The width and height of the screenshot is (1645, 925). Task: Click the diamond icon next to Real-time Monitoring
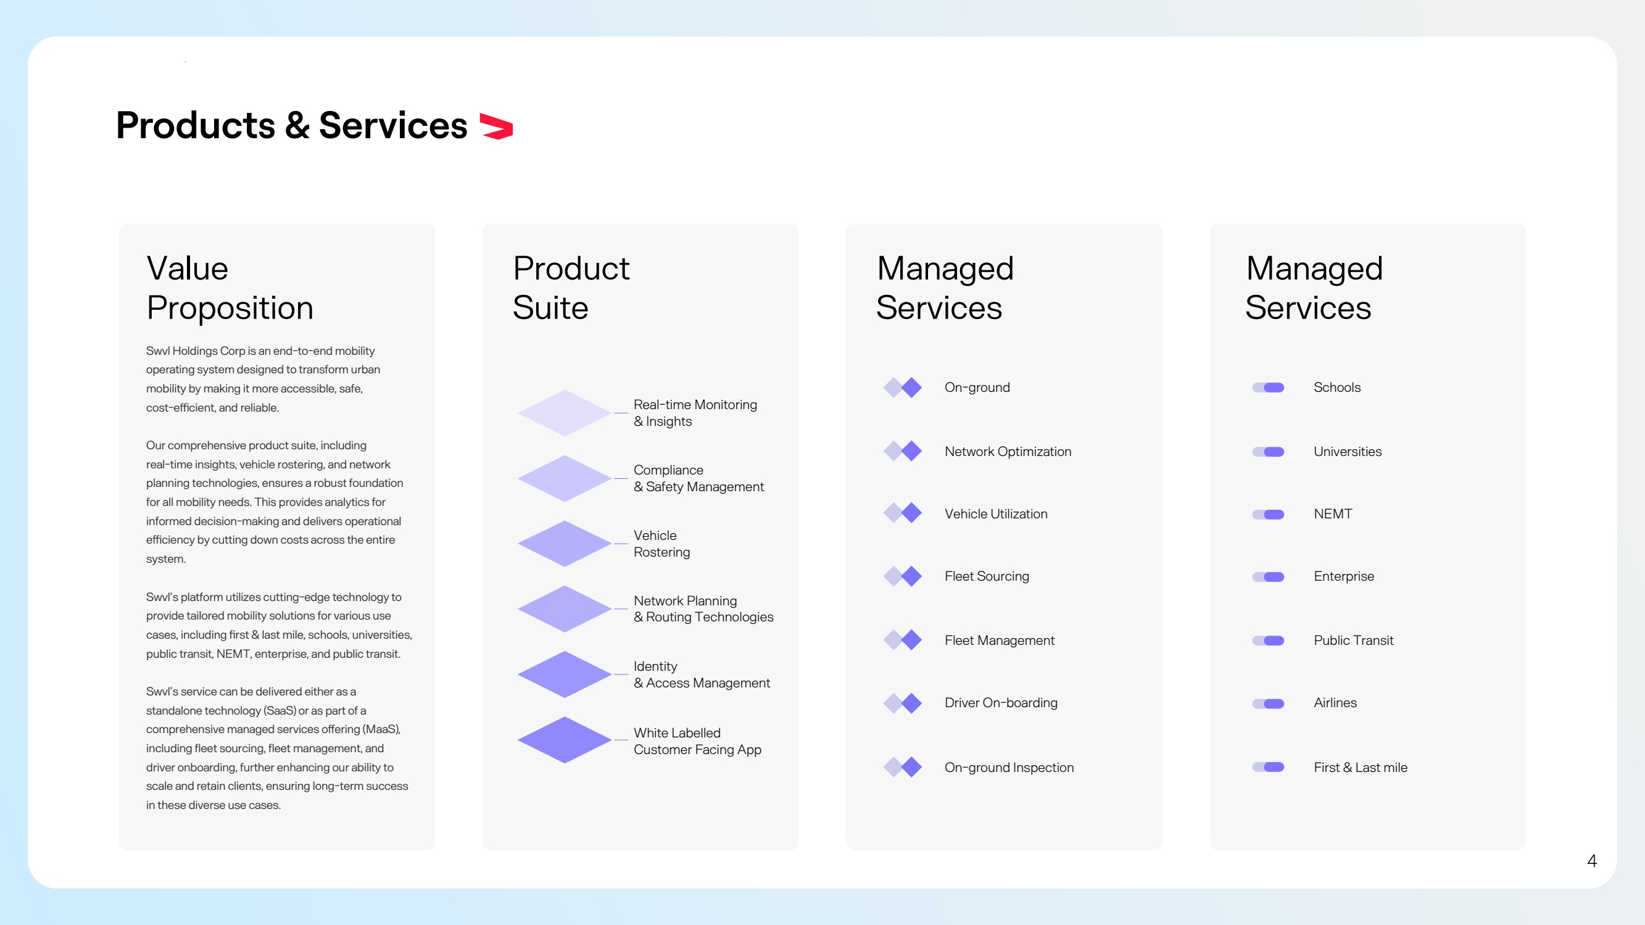point(565,413)
